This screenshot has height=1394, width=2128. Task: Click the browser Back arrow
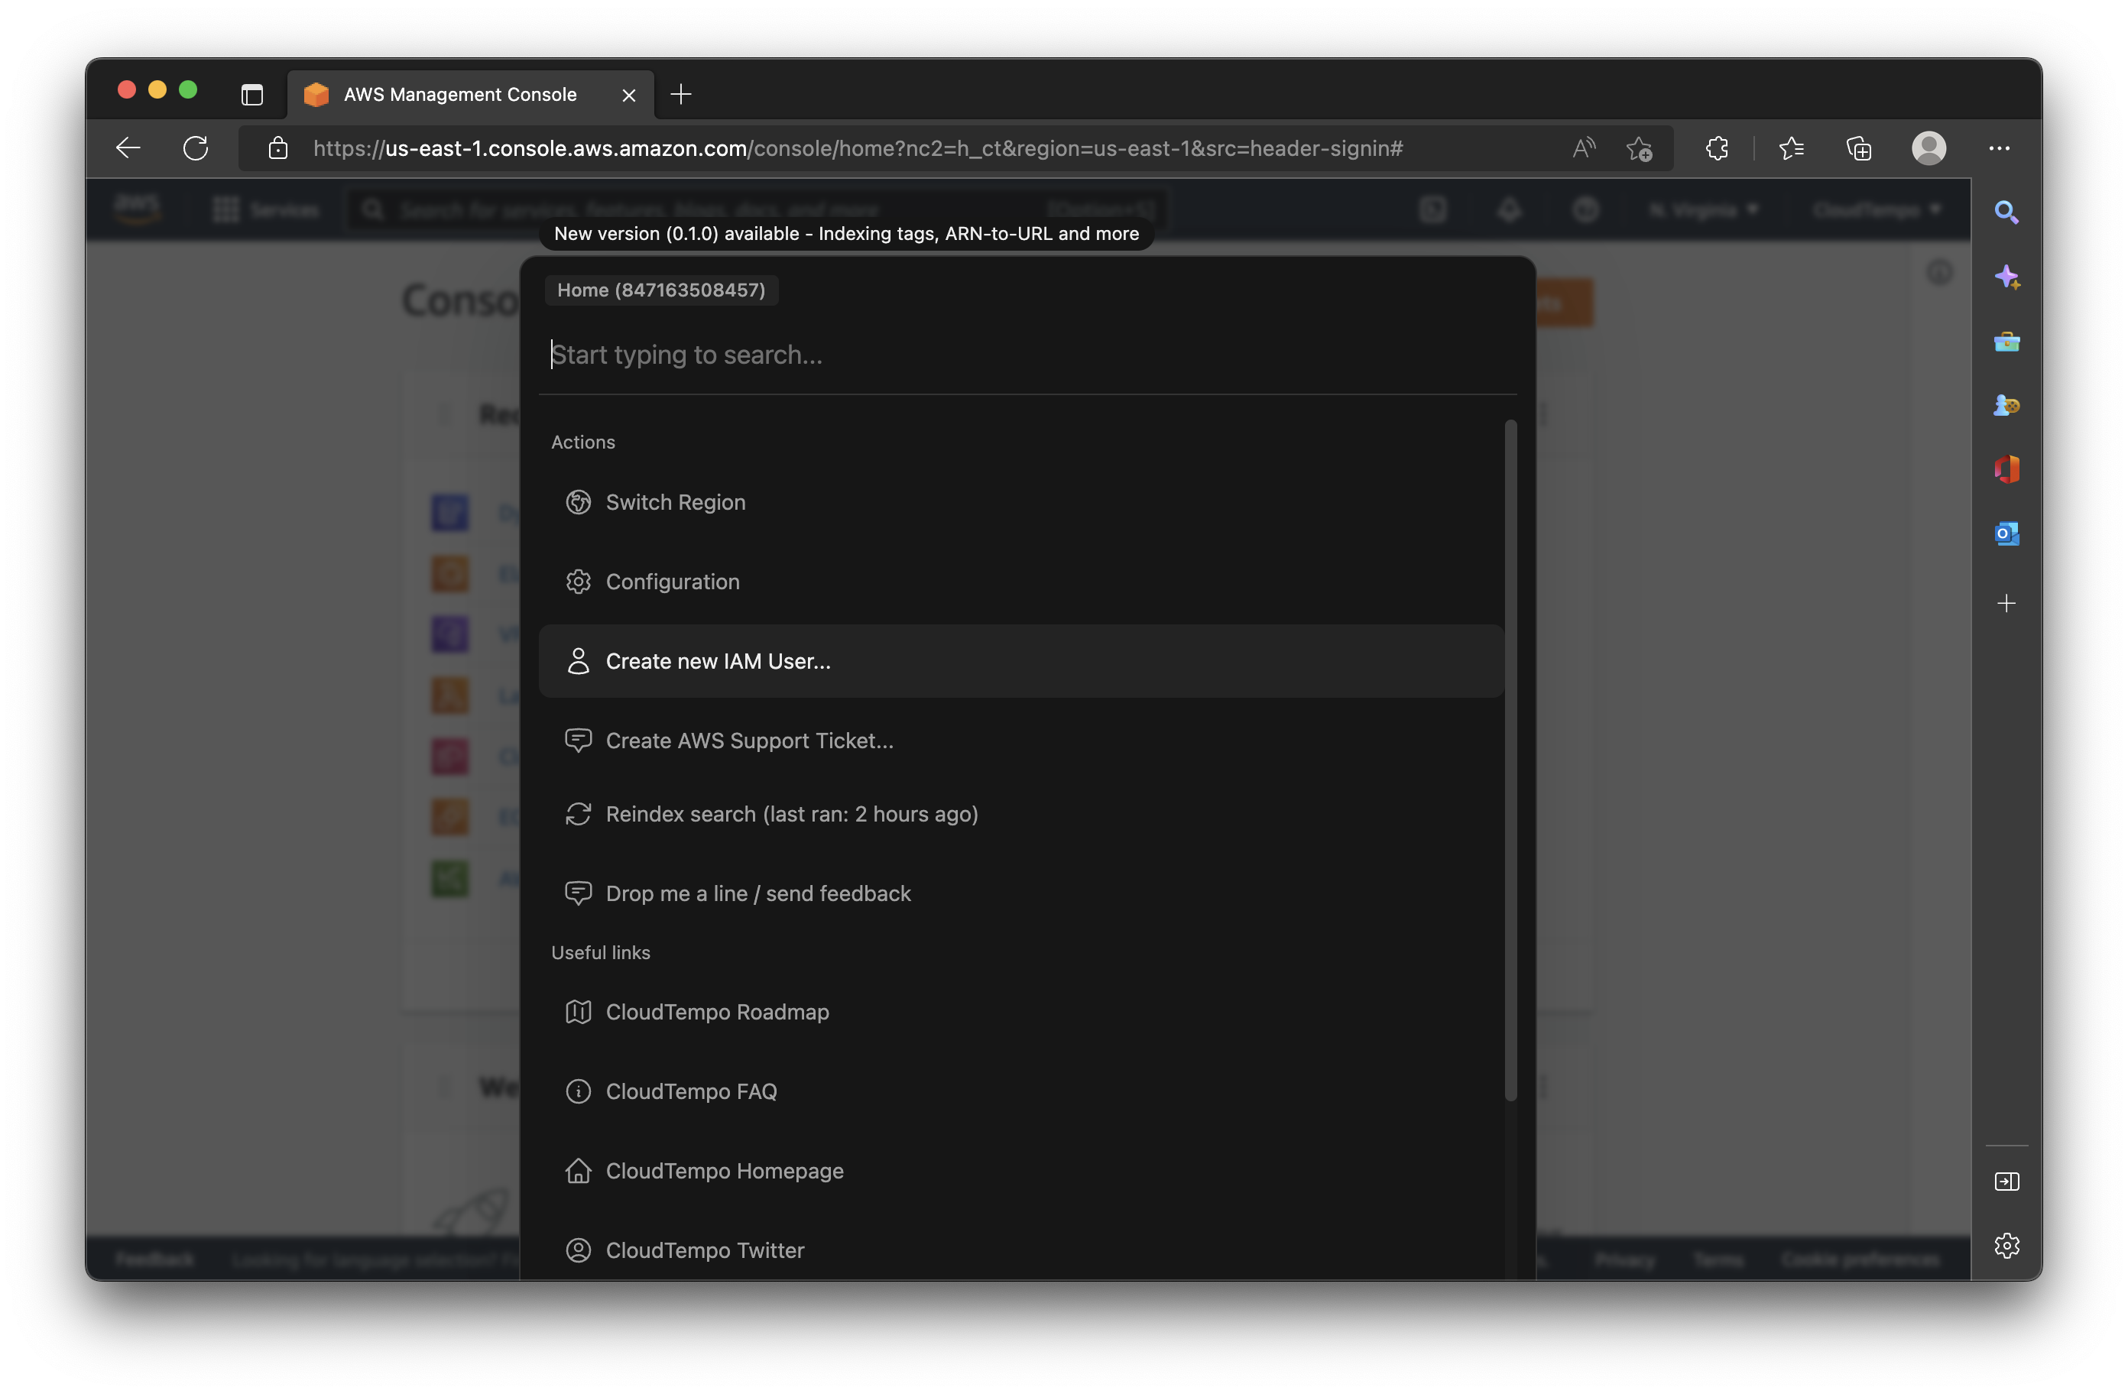point(128,148)
